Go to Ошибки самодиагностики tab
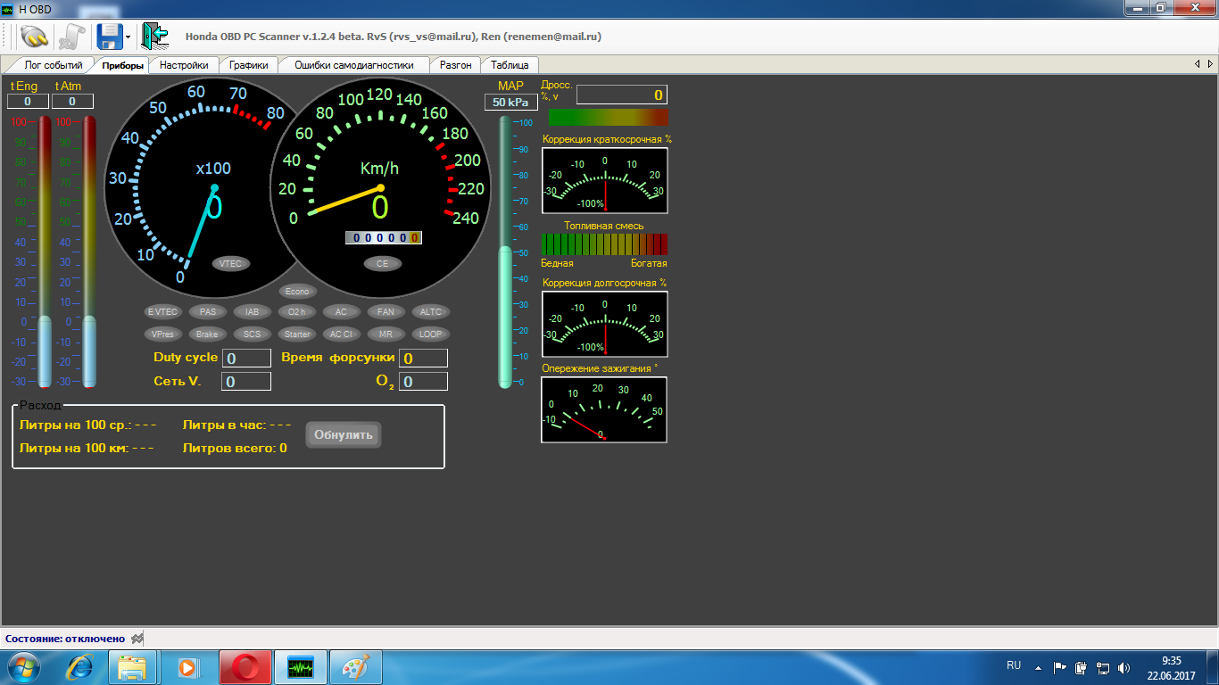The width and height of the screenshot is (1219, 685). coord(354,65)
